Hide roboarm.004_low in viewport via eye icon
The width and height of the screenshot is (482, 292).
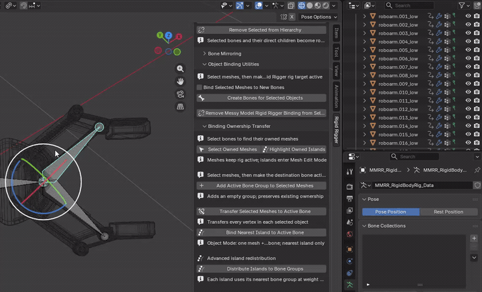468,41
